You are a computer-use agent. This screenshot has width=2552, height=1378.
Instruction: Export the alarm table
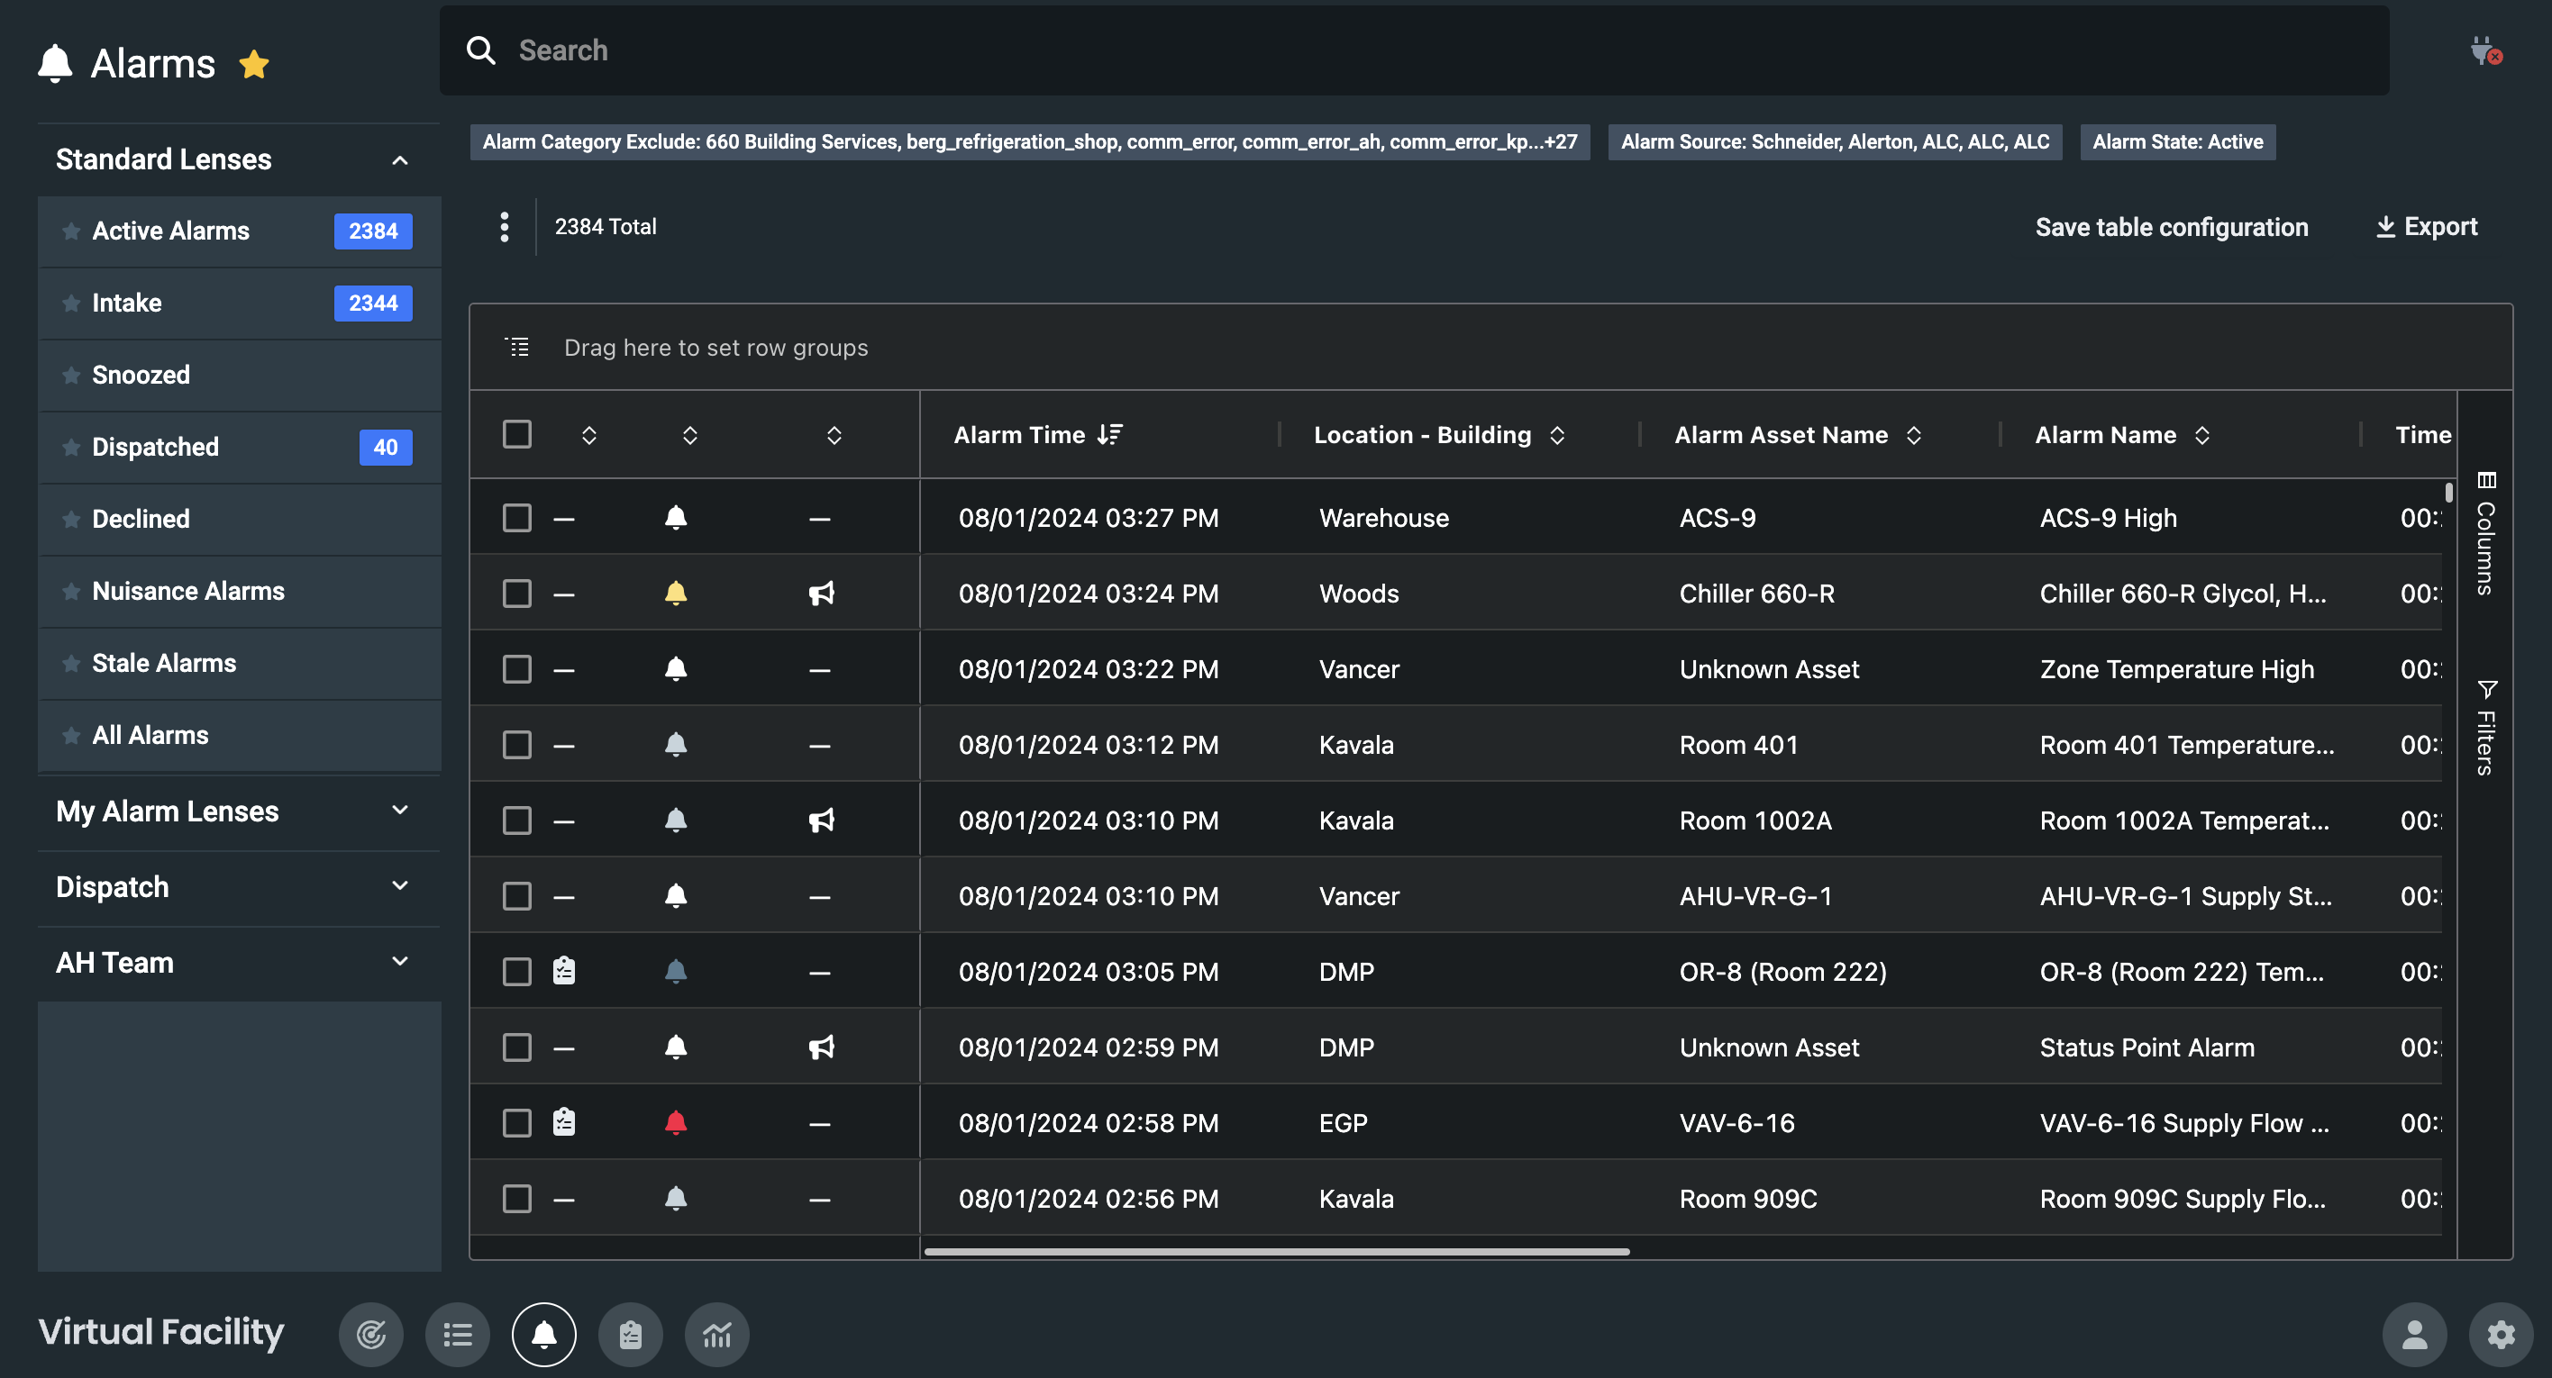(2427, 227)
